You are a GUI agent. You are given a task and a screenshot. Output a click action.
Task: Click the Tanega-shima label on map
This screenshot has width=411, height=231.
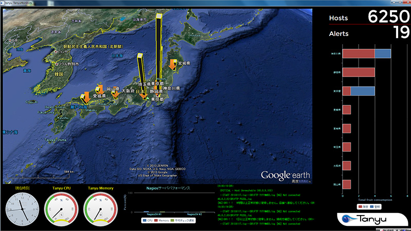coord(55,140)
